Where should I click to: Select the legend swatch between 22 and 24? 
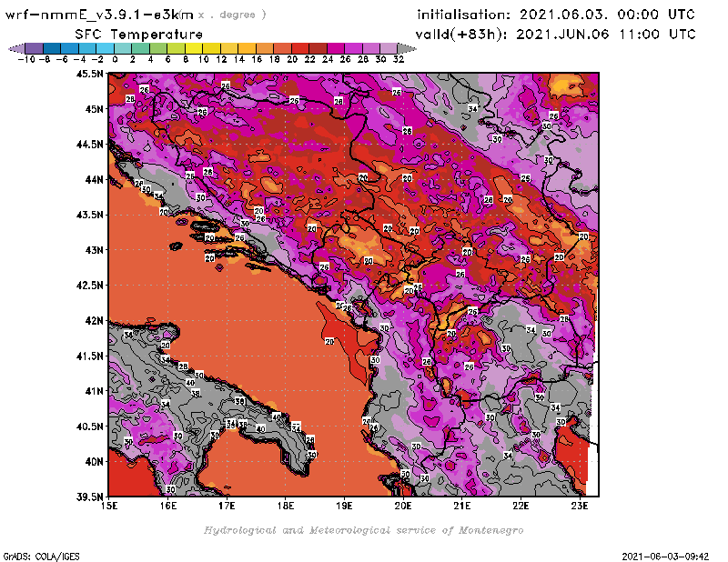[x=318, y=48]
